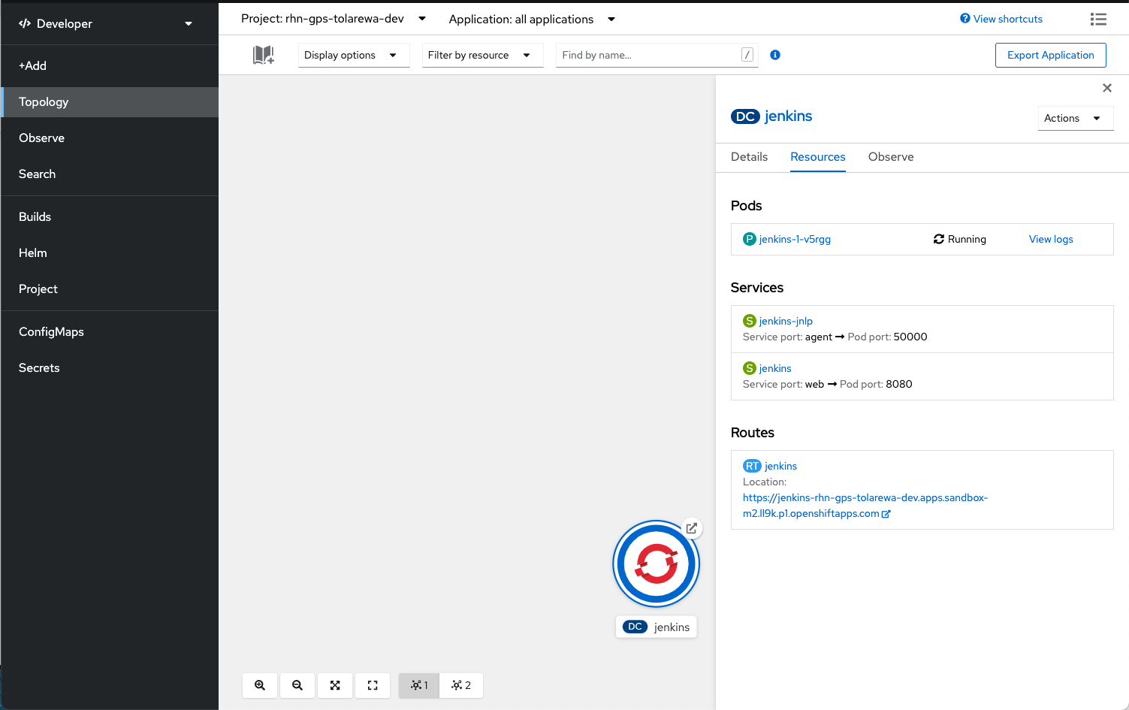Open Project in the sidebar
1129x710 pixels.
[x=110, y=289]
